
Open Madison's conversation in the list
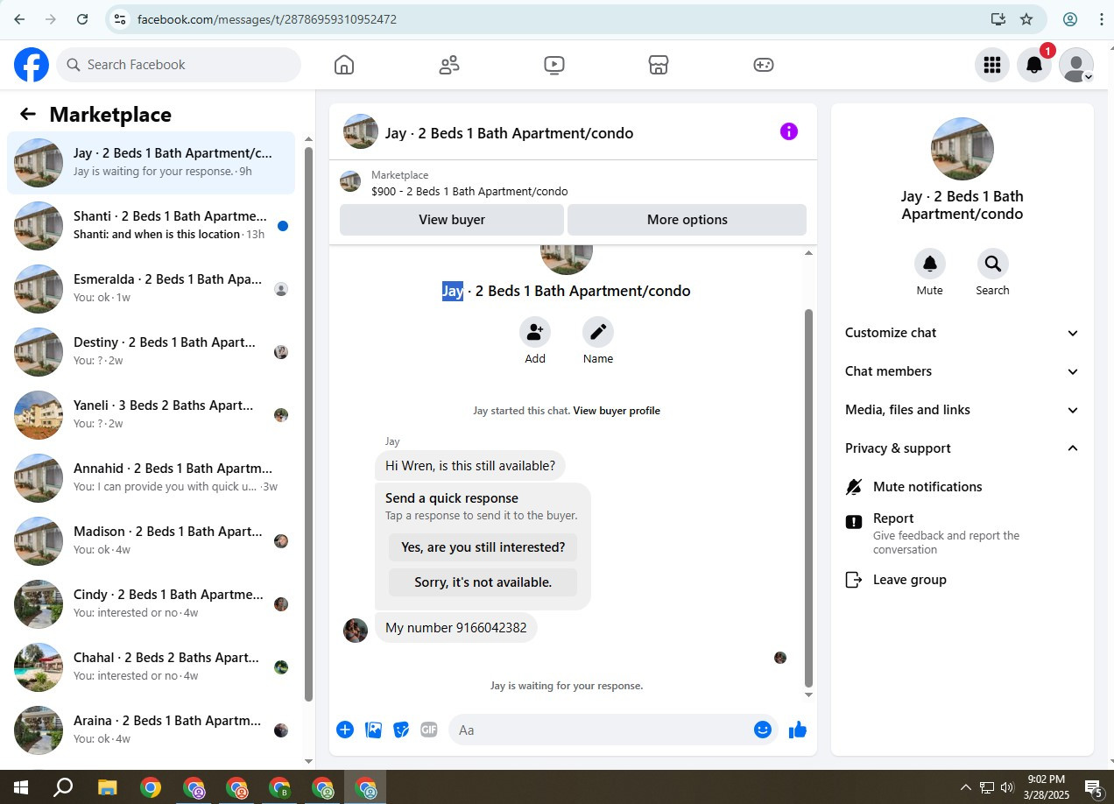pyautogui.click(x=152, y=541)
